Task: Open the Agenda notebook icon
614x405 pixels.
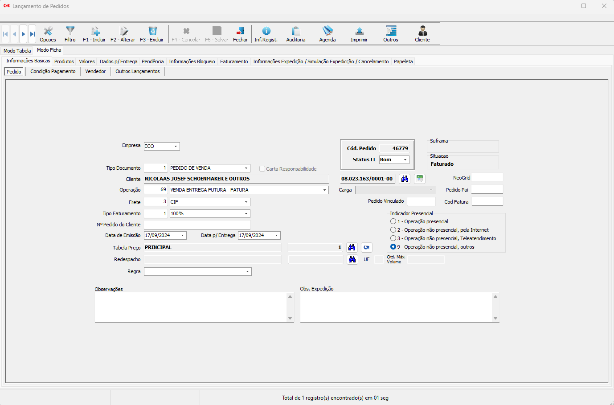Action: point(327,31)
